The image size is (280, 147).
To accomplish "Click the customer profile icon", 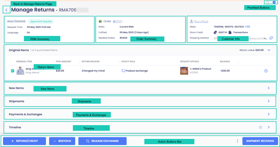I will 191,21.
